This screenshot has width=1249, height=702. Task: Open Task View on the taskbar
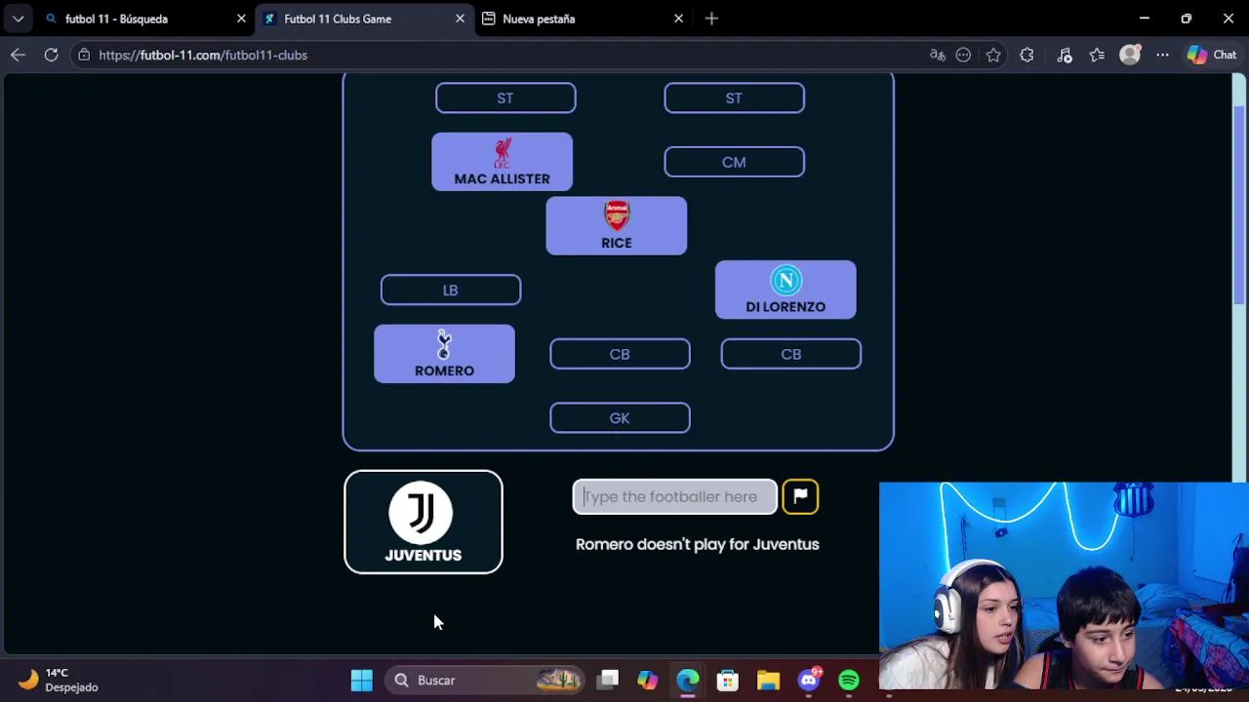click(608, 680)
